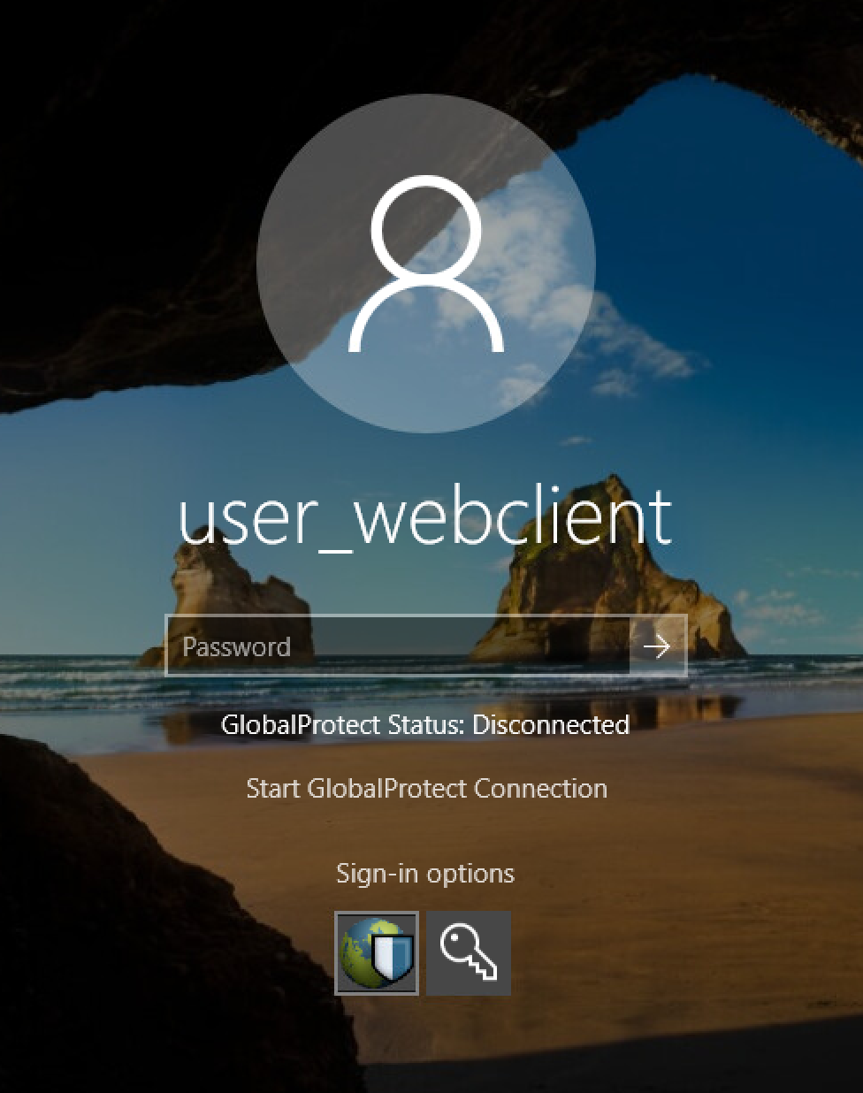
Task: Focus the Password text box
Action: 398,646
